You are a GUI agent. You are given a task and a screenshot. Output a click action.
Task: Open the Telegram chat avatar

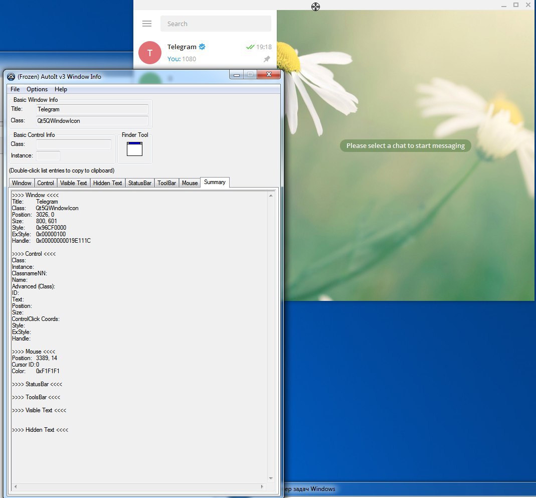(150, 53)
